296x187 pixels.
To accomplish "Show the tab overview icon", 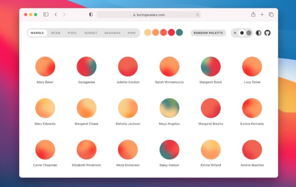I will click(271, 14).
